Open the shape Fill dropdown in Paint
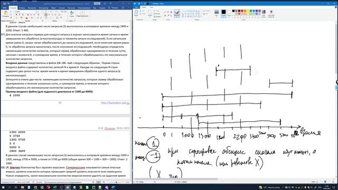The image size is (338, 190). [206, 14]
